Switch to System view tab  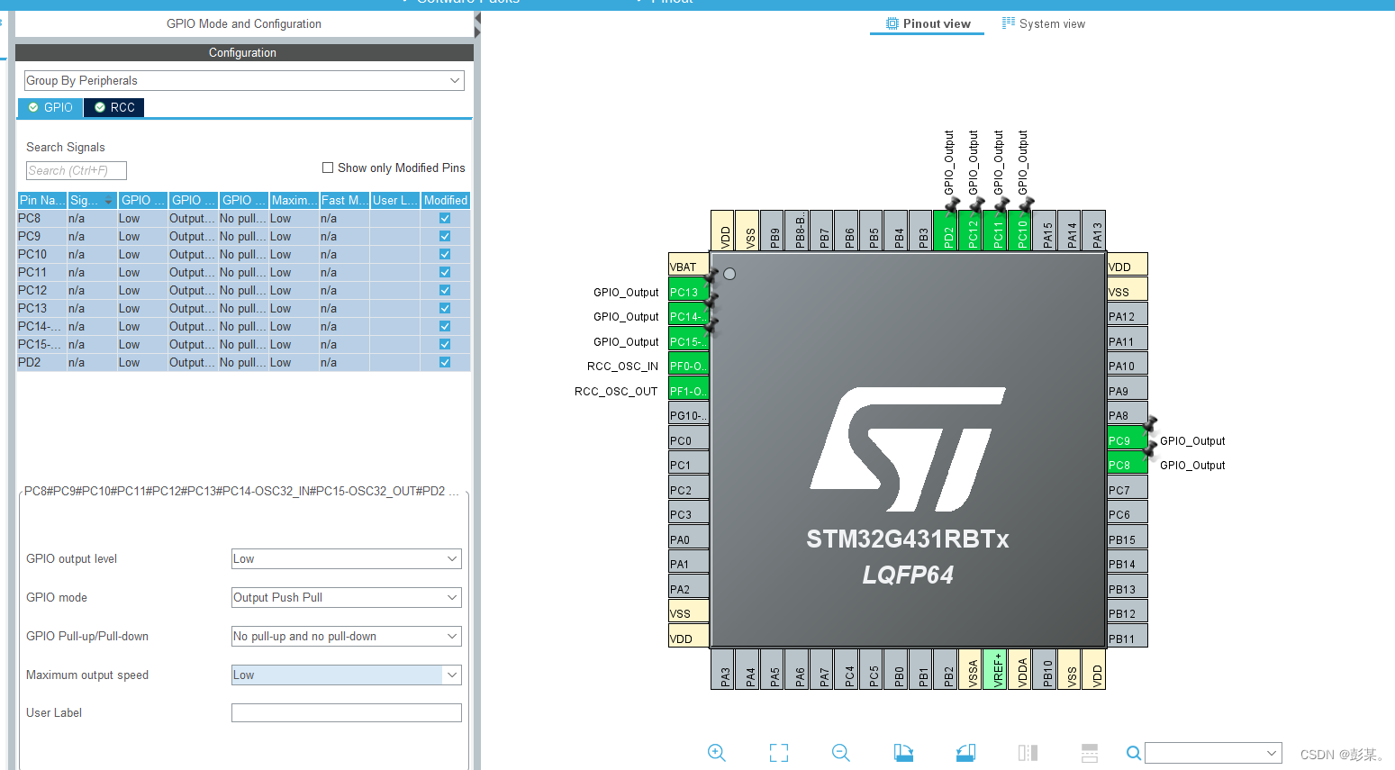coord(1044,23)
